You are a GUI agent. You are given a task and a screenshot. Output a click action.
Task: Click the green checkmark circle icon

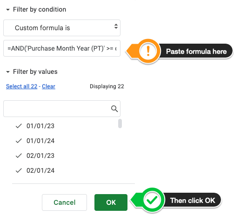click(x=152, y=200)
